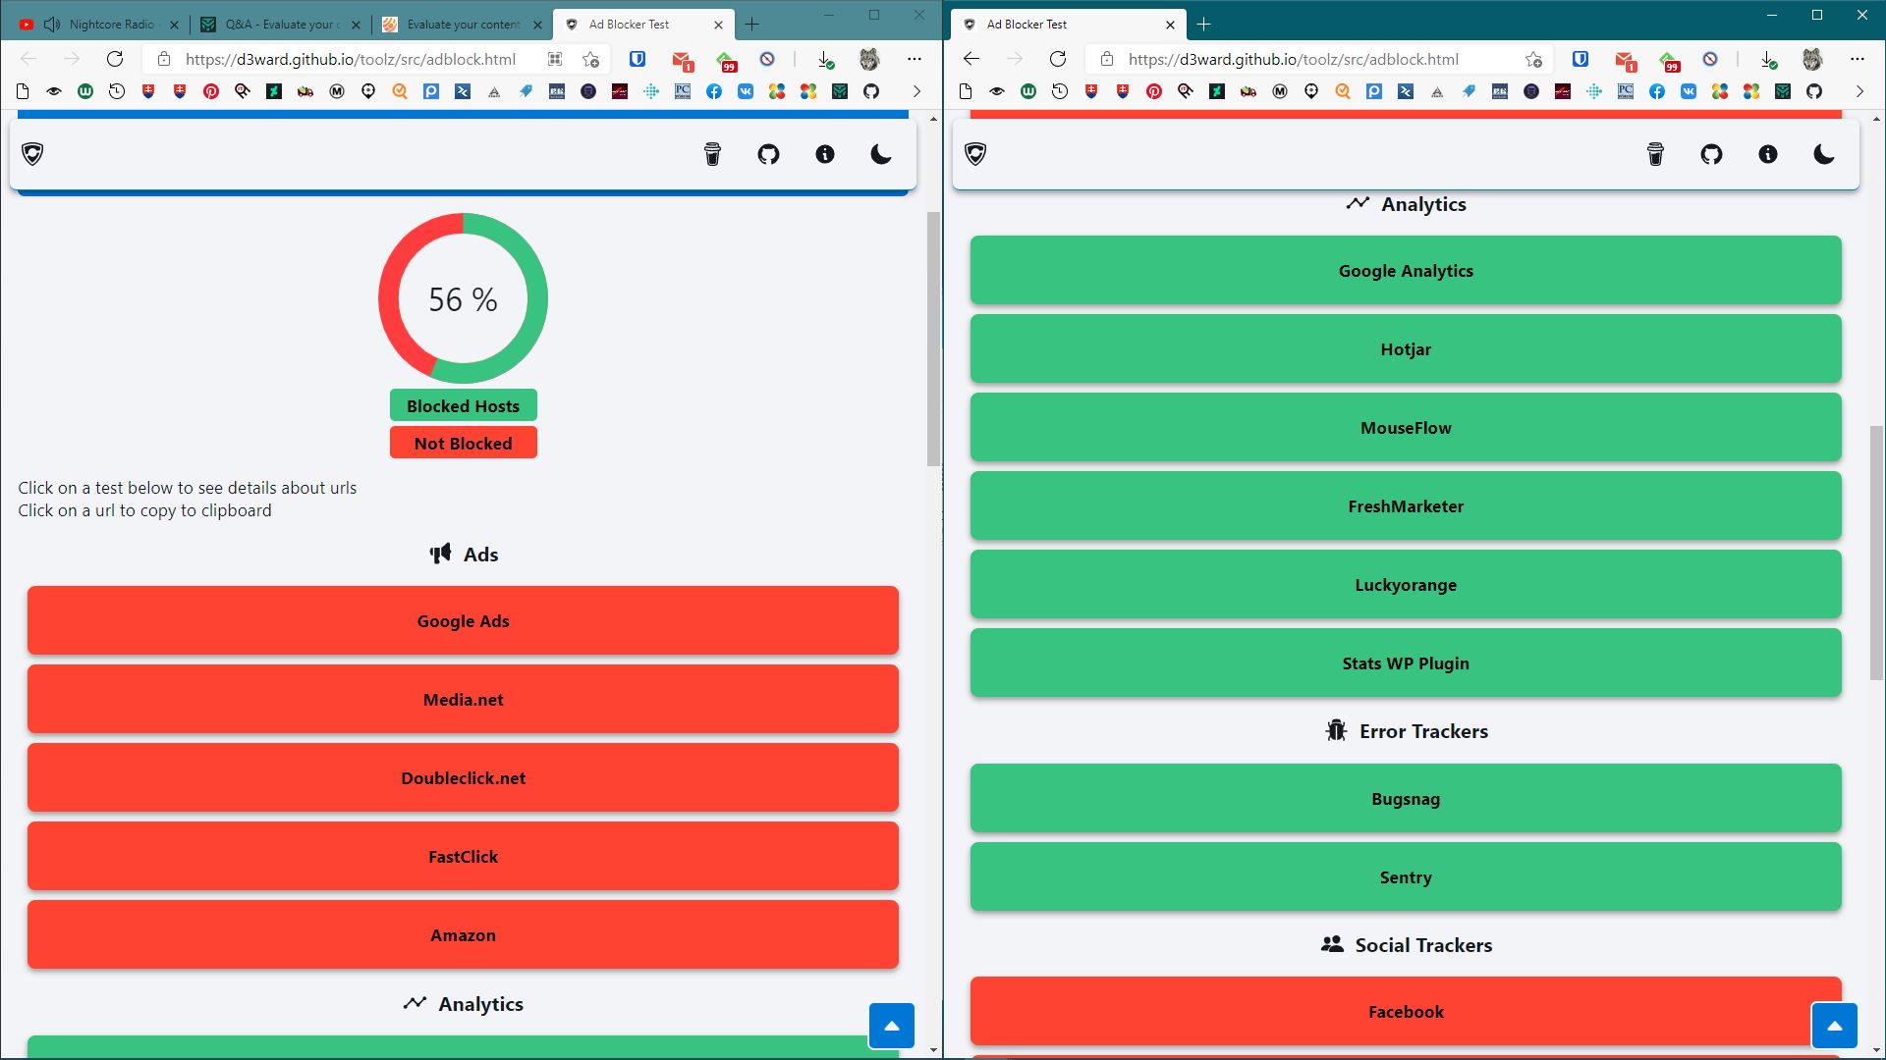Viewport: 1886px width, 1060px height.
Task: Click right window's scroll-to-top arrow button
Action: point(1834,1026)
